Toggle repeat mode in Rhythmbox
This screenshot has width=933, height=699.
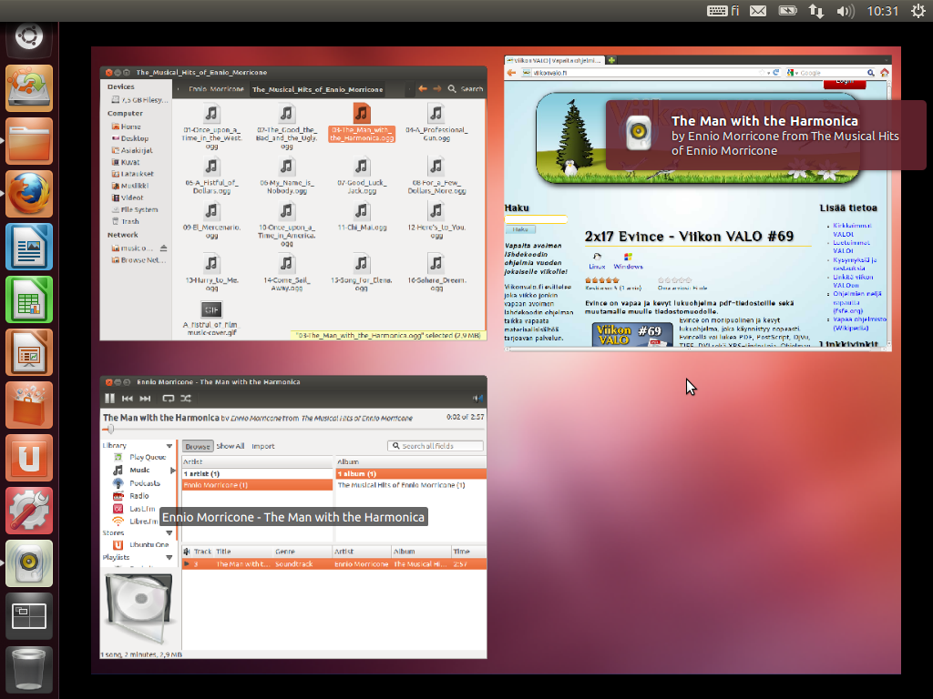tap(169, 399)
